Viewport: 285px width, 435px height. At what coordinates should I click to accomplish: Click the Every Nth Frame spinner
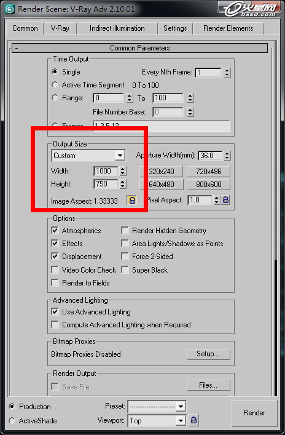click(x=227, y=73)
